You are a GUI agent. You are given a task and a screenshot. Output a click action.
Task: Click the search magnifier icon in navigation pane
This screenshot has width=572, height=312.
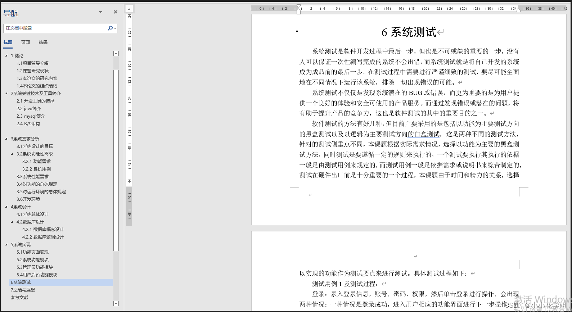coord(110,28)
